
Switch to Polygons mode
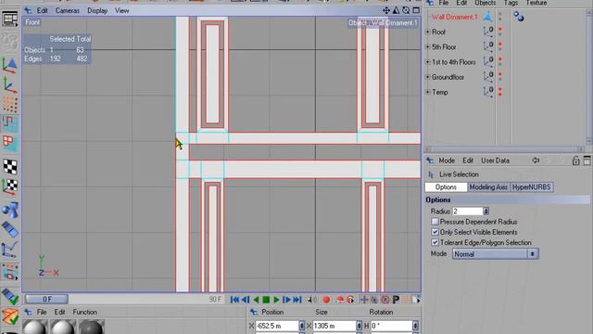coord(9,143)
